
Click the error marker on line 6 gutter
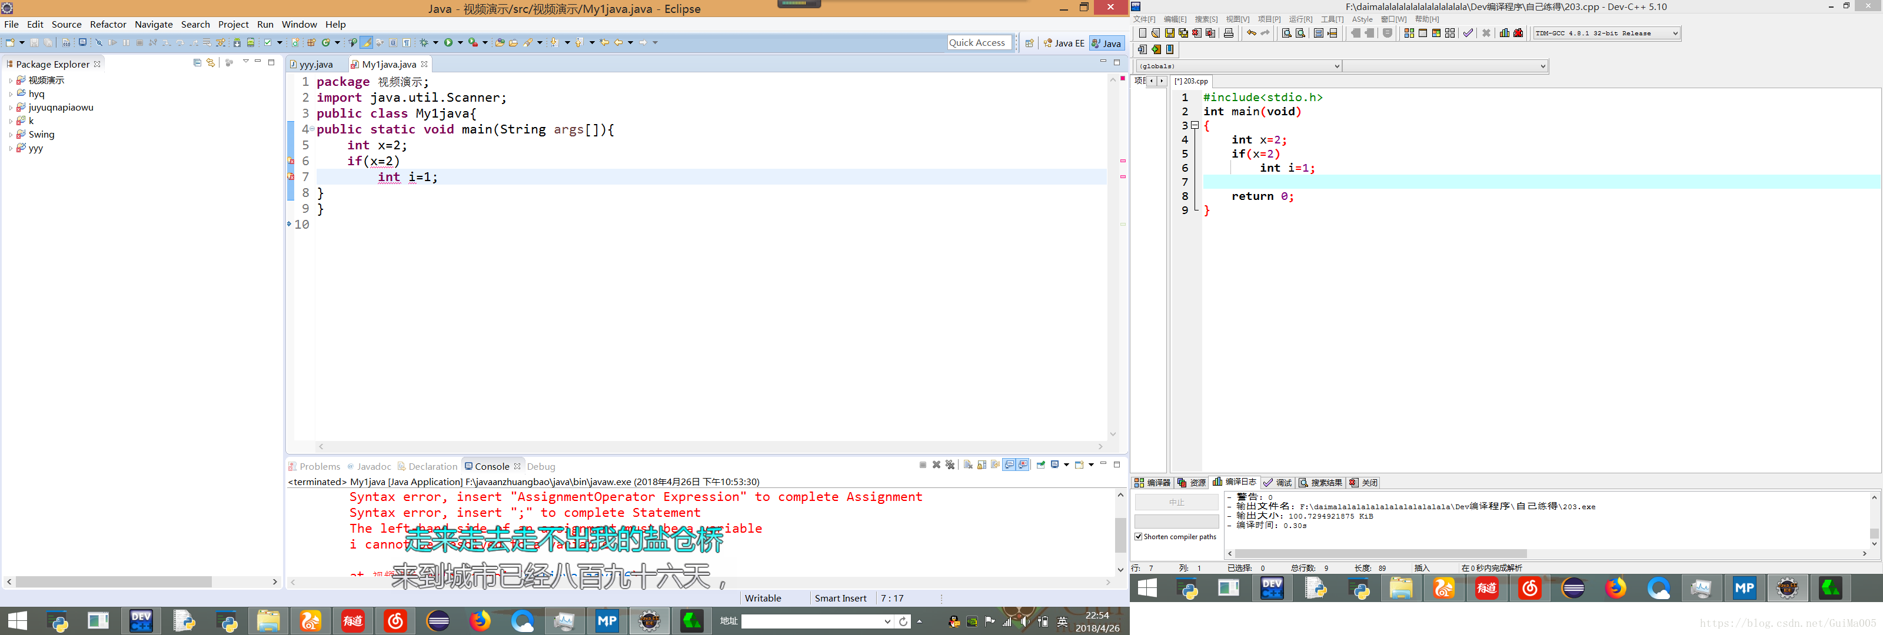291,161
